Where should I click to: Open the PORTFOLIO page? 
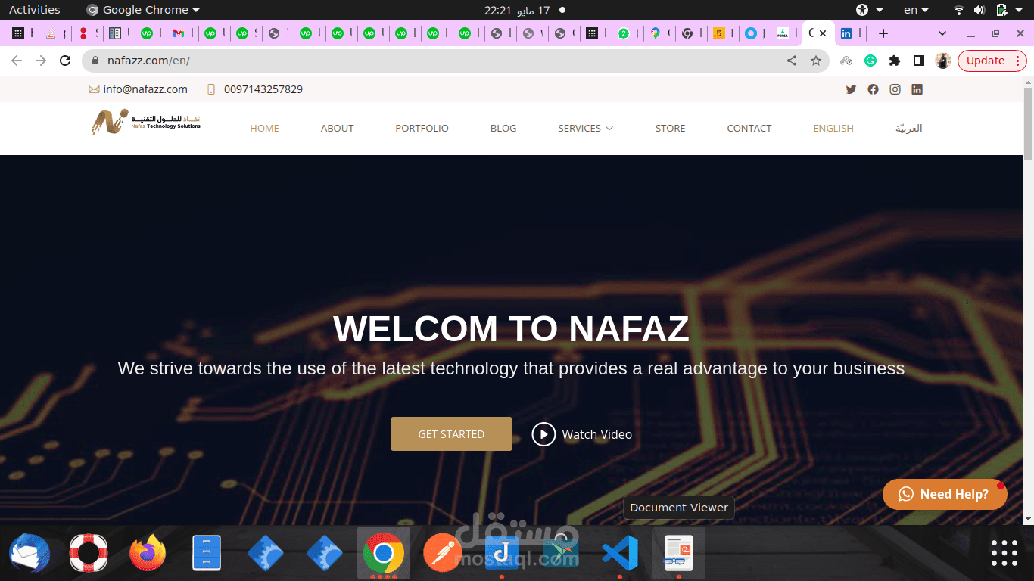422,129
